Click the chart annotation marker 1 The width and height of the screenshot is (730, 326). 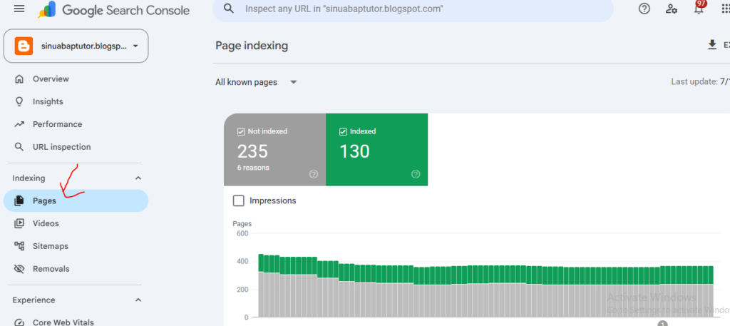(662, 323)
